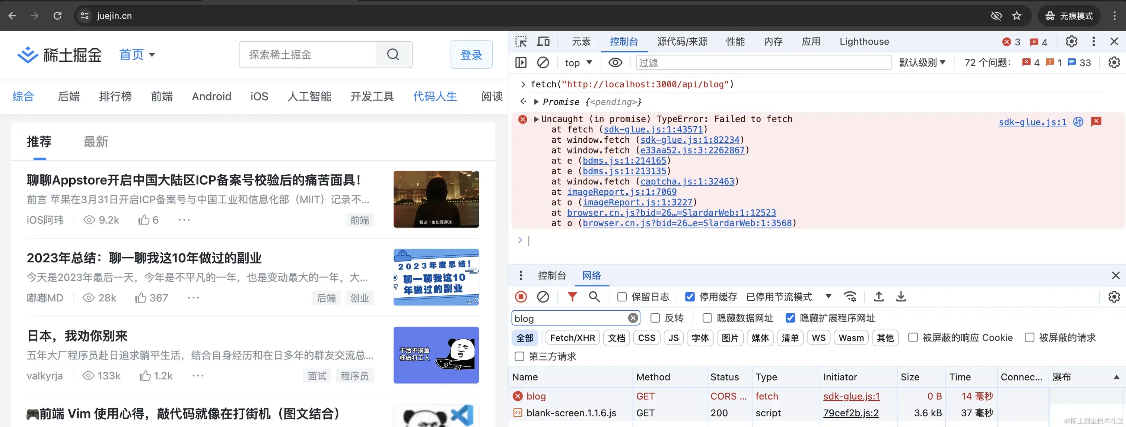Click the search magnifier on juejin

[393, 55]
